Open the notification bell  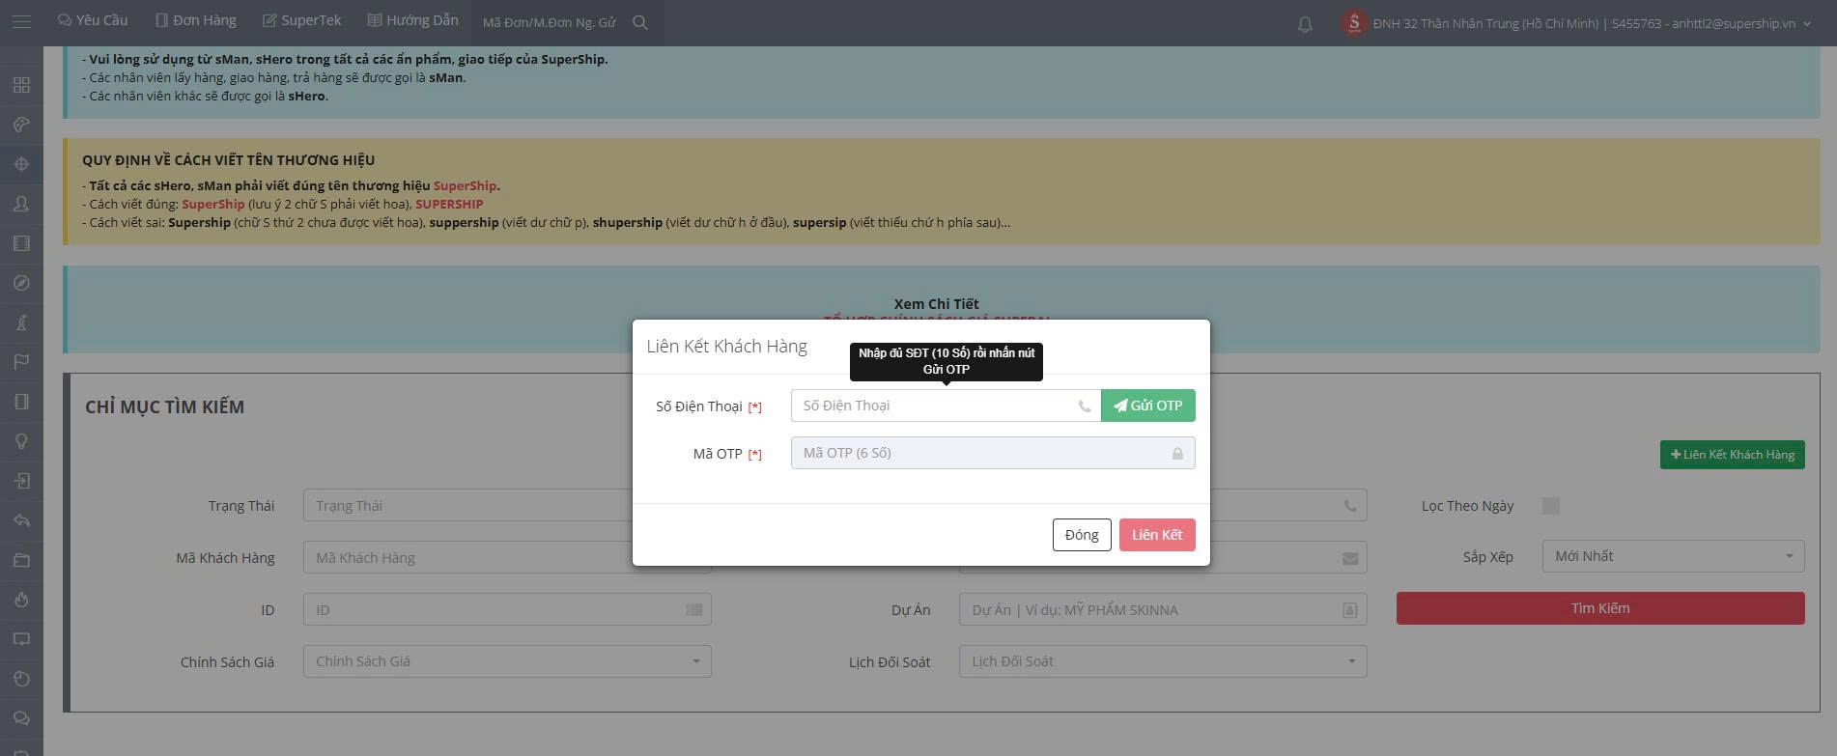point(1305,24)
